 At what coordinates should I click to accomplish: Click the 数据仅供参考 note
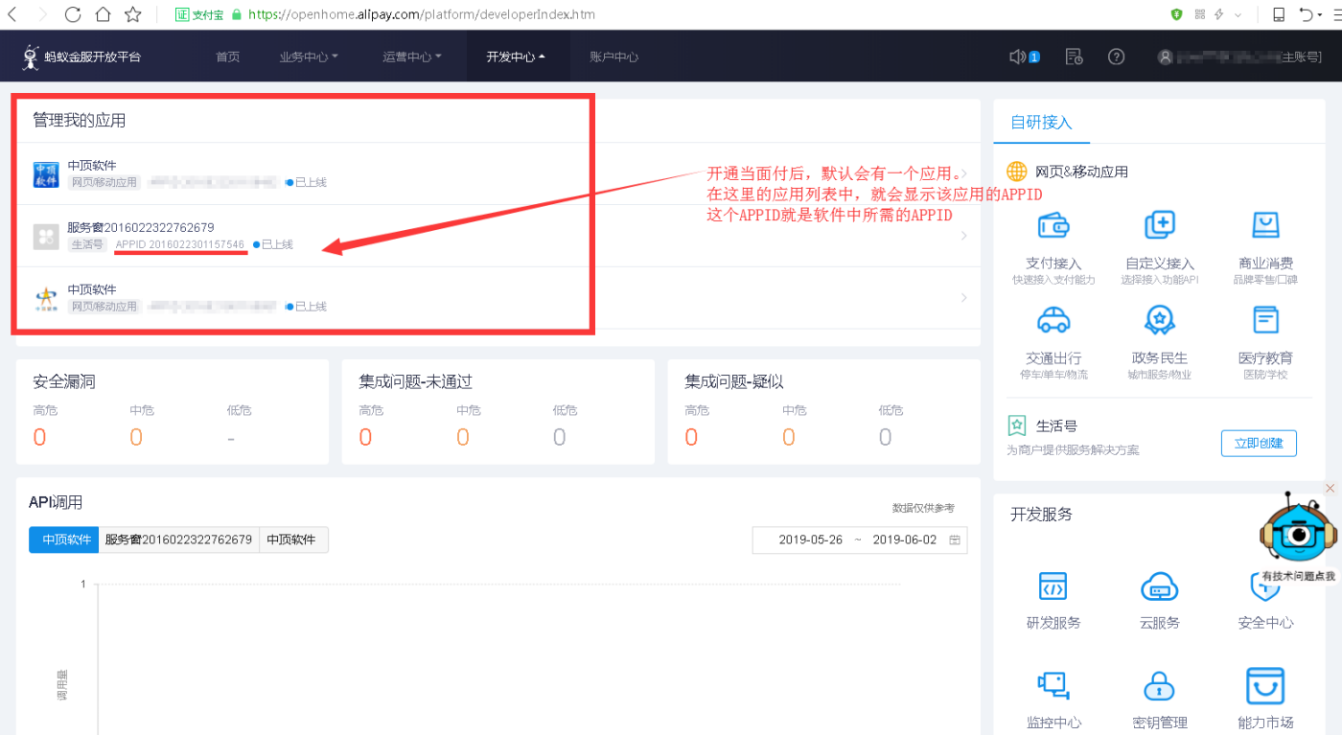[x=923, y=508]
